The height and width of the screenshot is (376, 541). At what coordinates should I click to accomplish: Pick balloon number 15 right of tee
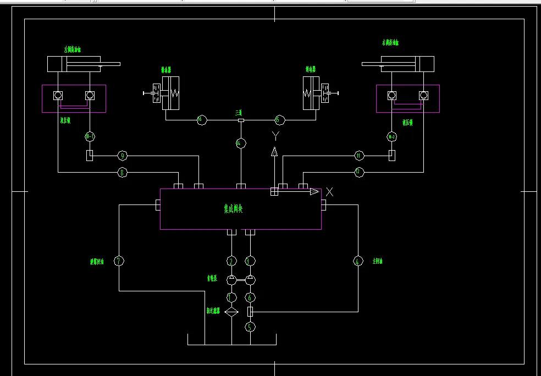pyautogui.click(x=280, y=120)
